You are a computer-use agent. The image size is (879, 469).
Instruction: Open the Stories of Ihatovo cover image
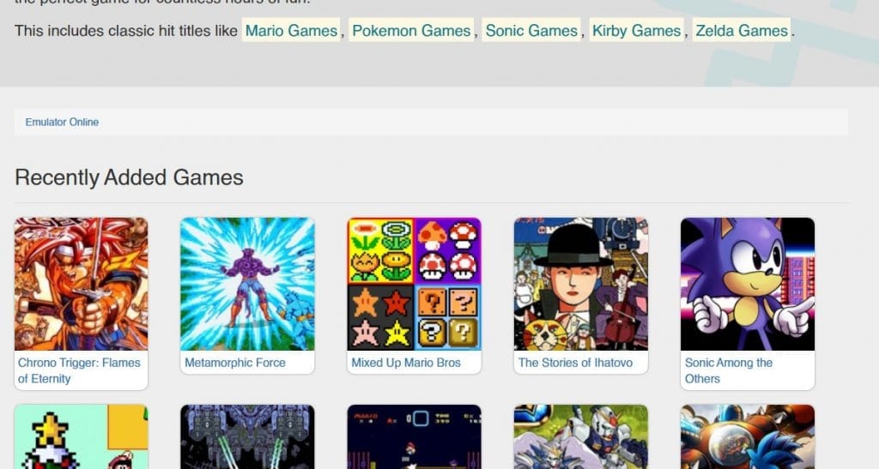click(581, 284)
